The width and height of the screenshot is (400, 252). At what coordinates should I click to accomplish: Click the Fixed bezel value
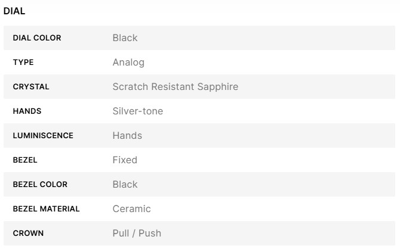(x=125, y=160)
